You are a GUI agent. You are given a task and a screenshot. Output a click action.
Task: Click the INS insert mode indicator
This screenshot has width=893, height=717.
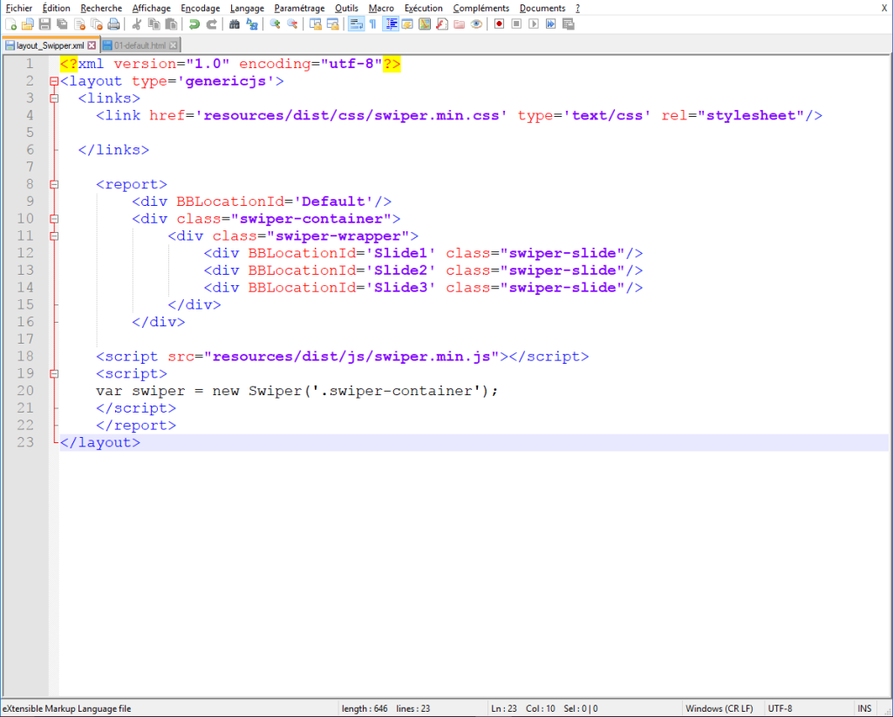pyautogui.click(x=864, y=708)
